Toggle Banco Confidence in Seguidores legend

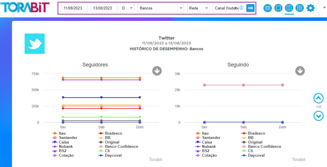point(118,147)
